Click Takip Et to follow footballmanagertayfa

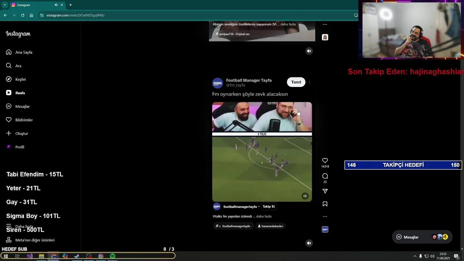click(x=269, y=207)
